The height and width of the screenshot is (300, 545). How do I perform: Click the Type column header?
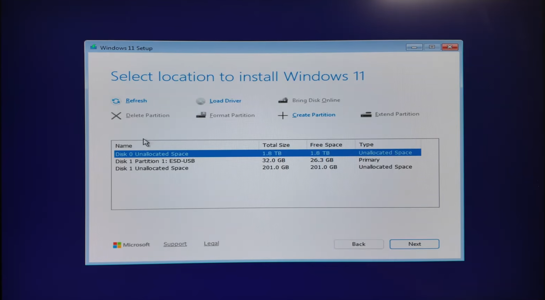coord(388,144)
